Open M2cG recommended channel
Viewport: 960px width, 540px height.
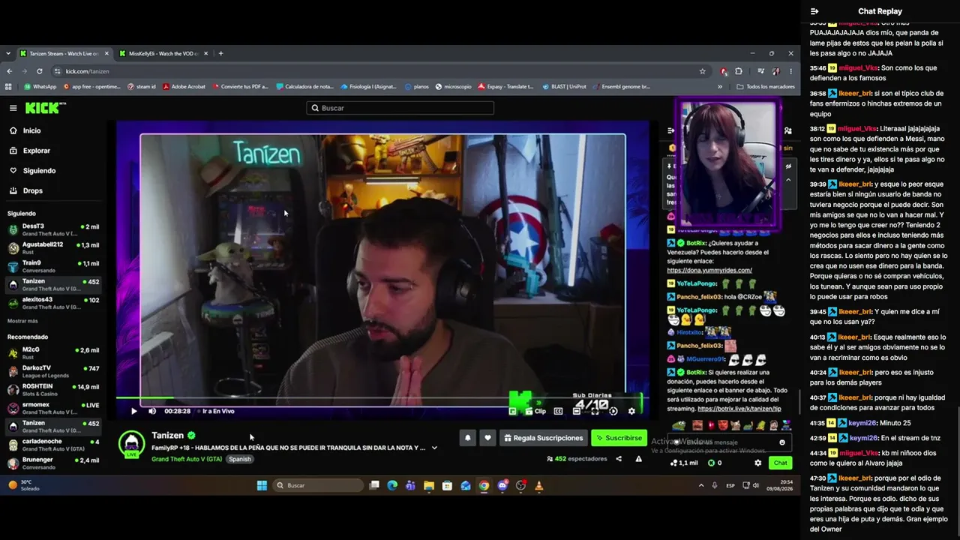(52, 353)
